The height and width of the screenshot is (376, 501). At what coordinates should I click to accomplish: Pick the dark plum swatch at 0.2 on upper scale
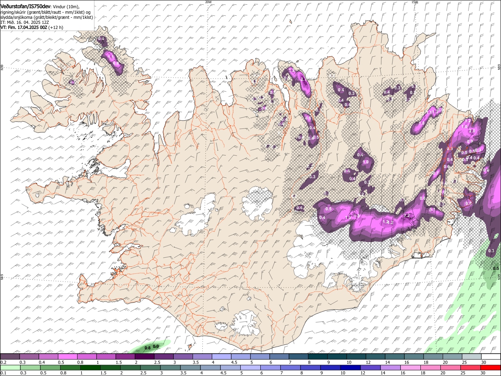click(10, 357)
